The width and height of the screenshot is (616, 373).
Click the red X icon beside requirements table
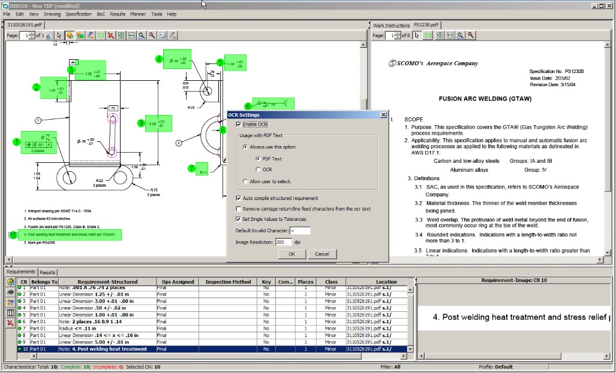coord(10,323)
